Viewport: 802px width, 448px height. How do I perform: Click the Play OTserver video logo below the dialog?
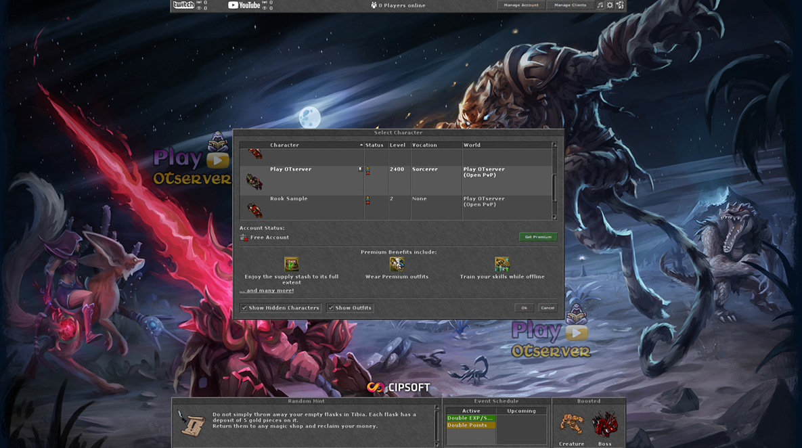551,332
